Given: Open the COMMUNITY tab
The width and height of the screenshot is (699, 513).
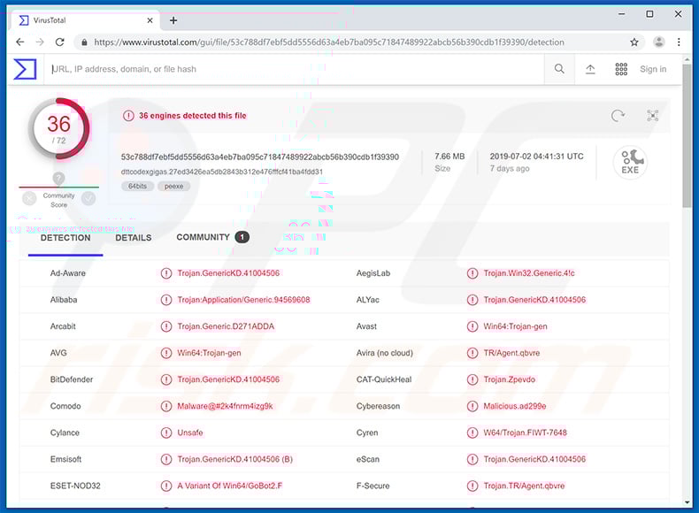Looking at the screenshot, I should pyautogui.click(x=212, y=237).
